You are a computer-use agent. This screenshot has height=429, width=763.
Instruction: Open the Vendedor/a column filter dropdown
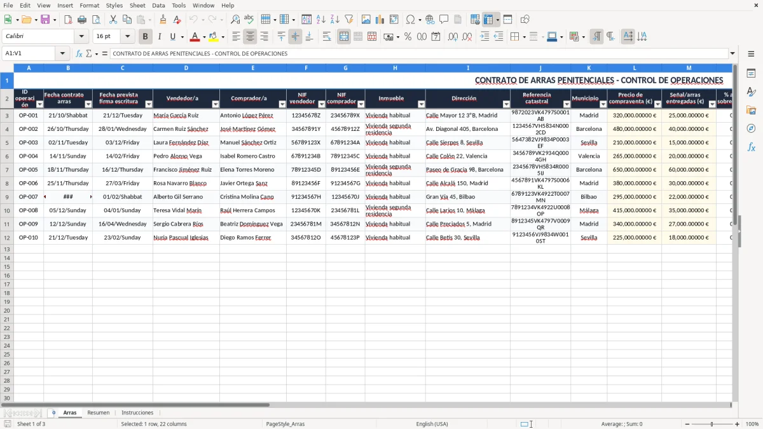(215, 104)
